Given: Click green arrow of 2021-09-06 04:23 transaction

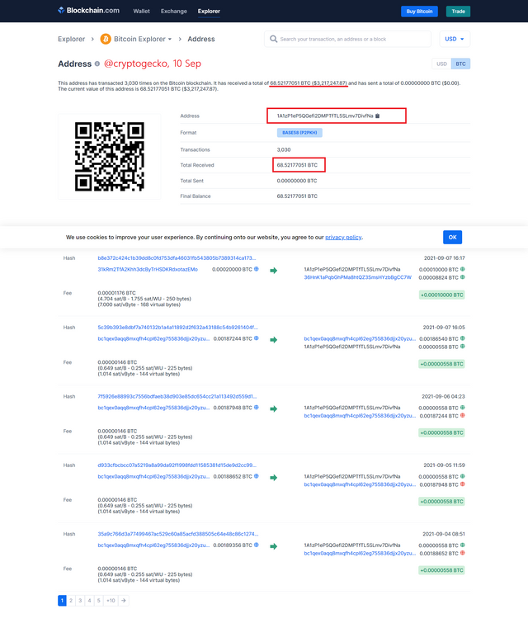Looking at the screenshot, I should 273,409.
